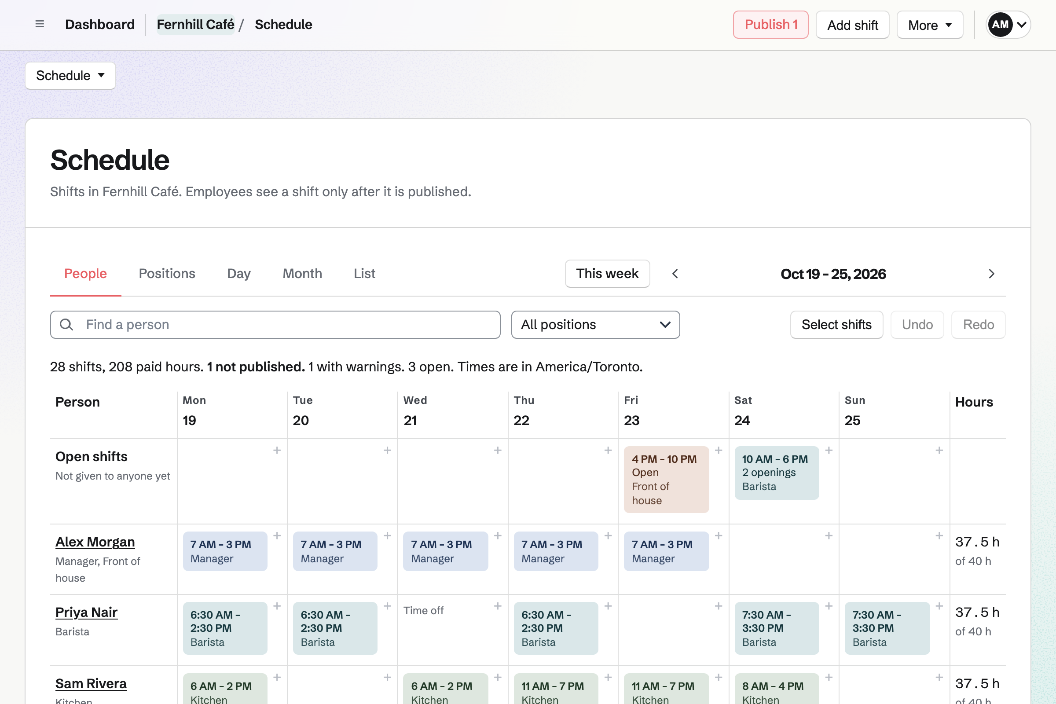Open the hamburger navigation menu
The height and width of the screenshot is (704, 1056).
pos(40,24)
